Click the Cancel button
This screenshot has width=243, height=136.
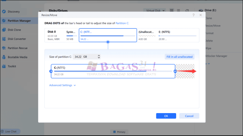[x=189, y=116]
